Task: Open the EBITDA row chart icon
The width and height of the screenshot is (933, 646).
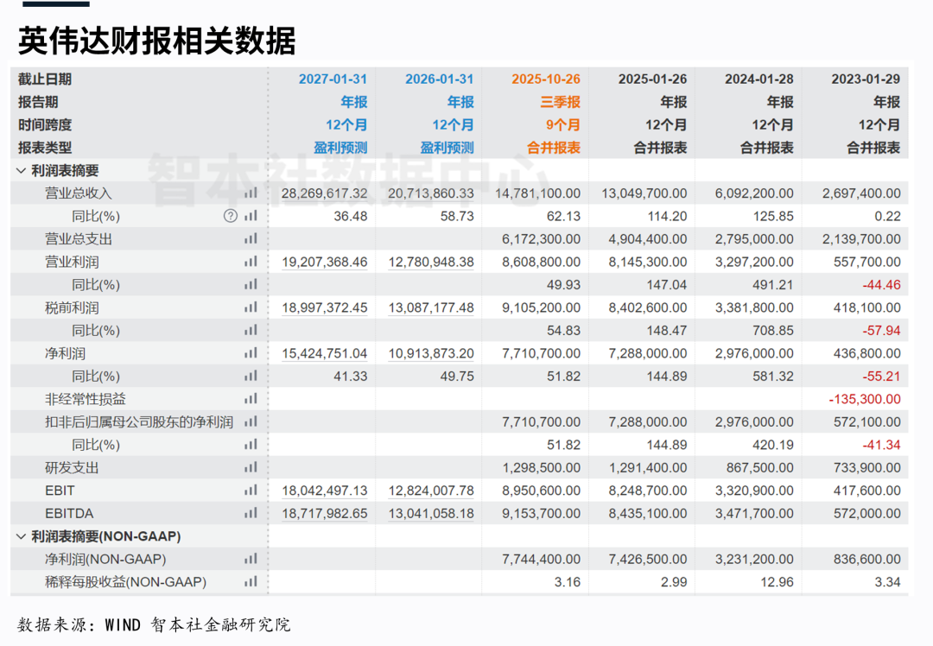Action: (x=251, y=513)
